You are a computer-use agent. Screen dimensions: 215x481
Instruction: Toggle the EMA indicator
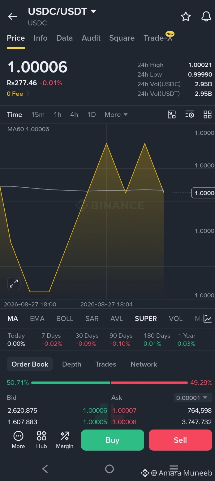pyautogui.click(x=37, y=318)
